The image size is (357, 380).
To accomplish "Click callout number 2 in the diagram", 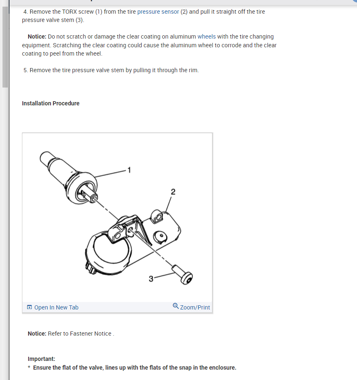I will (173, 192).
